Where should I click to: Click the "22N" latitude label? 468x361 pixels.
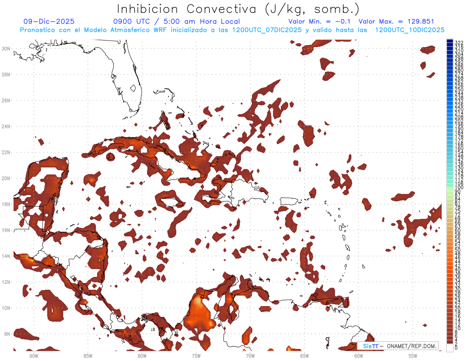pos(6,152)
